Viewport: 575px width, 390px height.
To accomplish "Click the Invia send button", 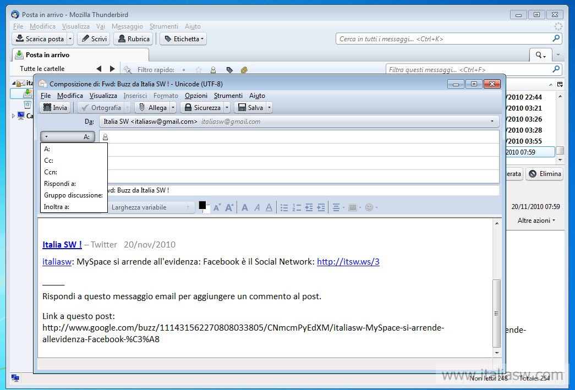I will point(55,107).
